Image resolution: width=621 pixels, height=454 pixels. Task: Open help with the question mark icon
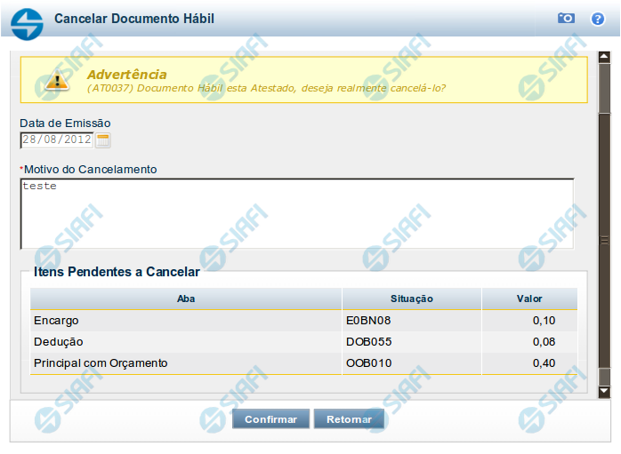pos(597,19)
